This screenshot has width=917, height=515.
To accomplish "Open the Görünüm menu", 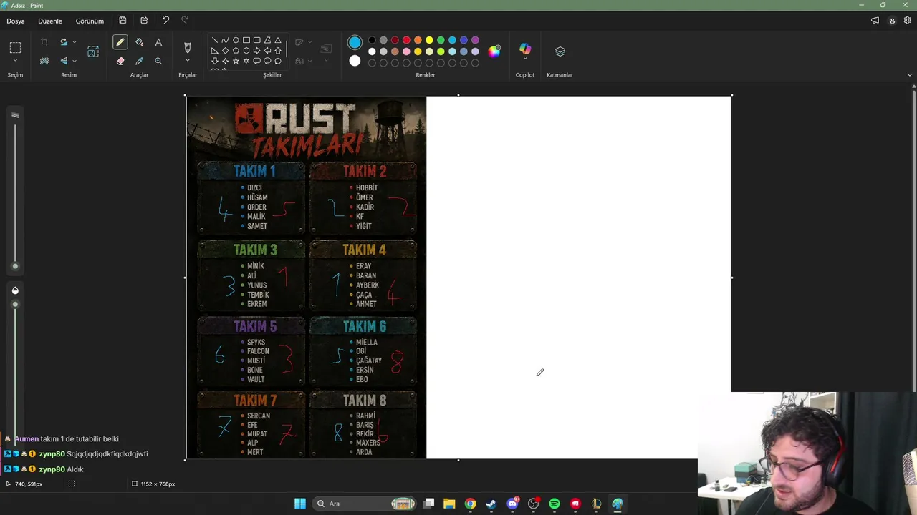I will point(90,21).
